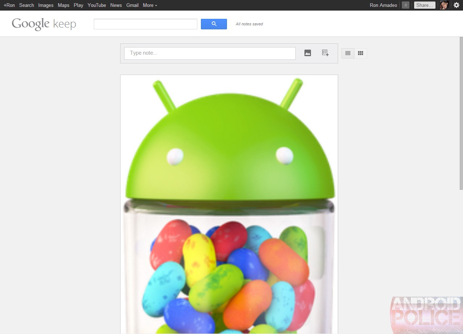Click the vertical page scrollbar thumb
Screen dimensions: 463x334
[461, 113]
